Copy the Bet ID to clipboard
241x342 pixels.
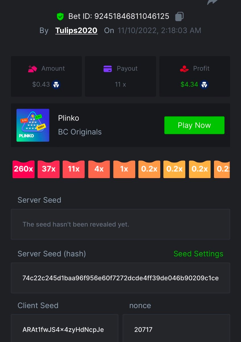(x=179, y=17)
